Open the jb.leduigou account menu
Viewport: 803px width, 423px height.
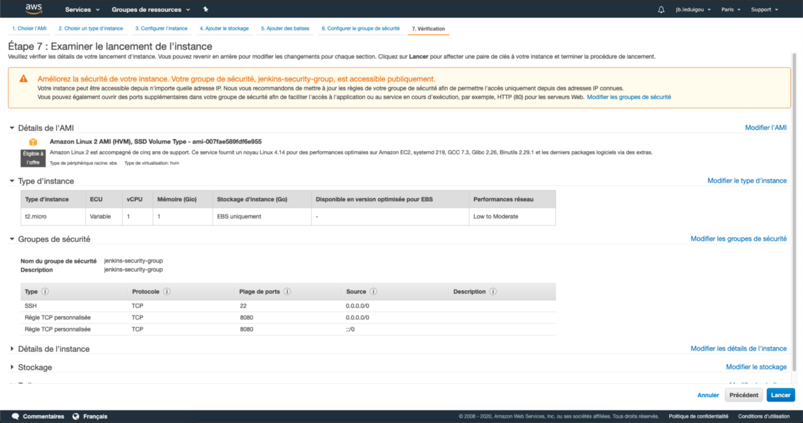693,9
